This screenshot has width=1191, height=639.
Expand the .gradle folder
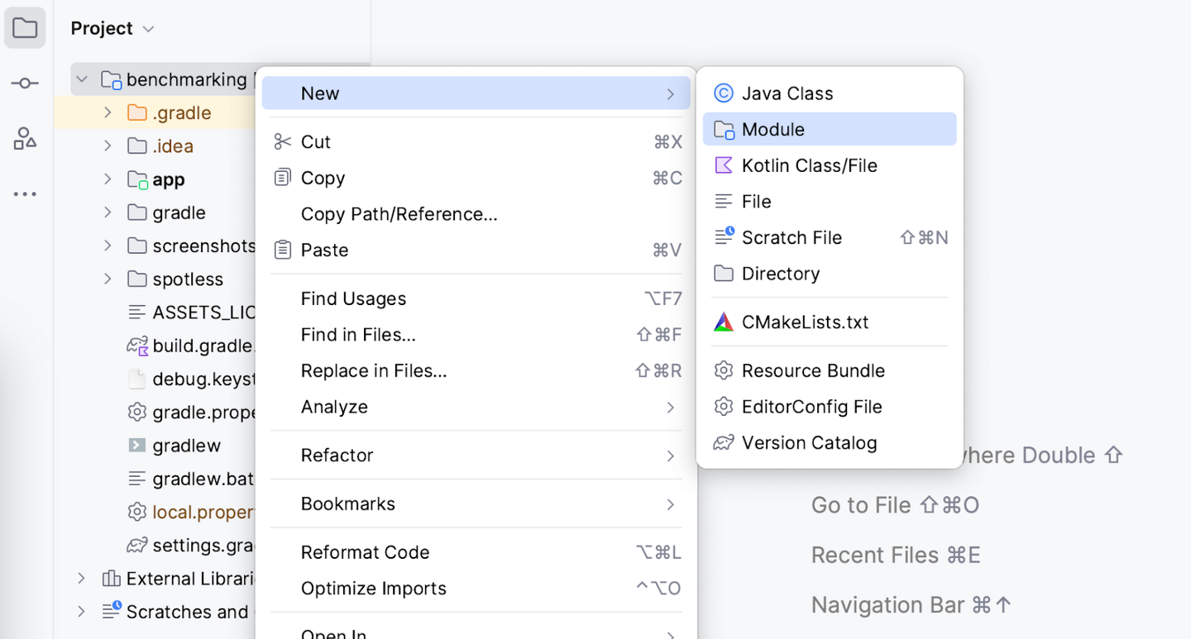coord(108,112)
